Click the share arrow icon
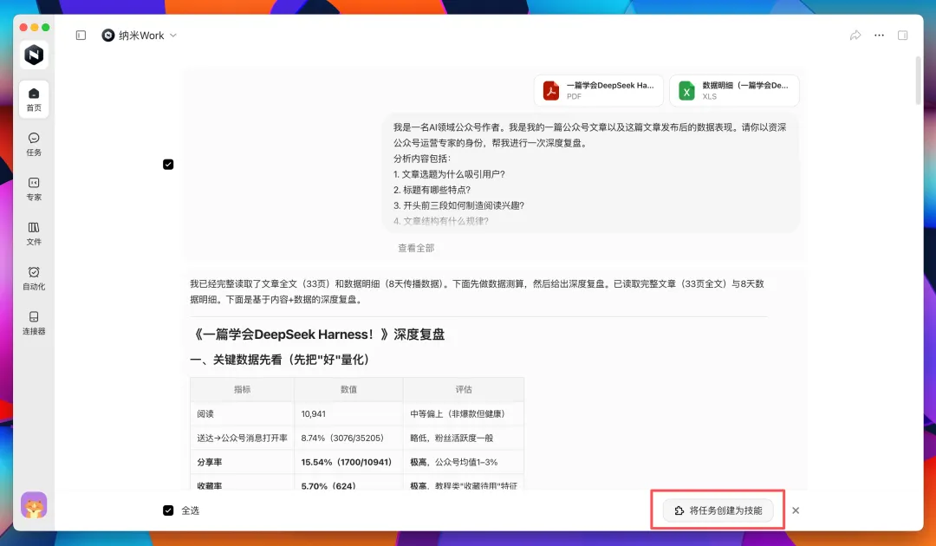 (855, 36)
